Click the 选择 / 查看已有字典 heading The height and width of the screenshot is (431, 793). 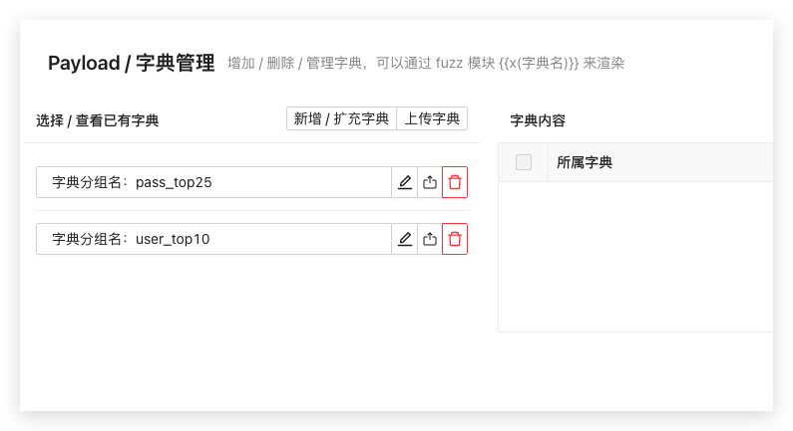click(x=98, y=120)
